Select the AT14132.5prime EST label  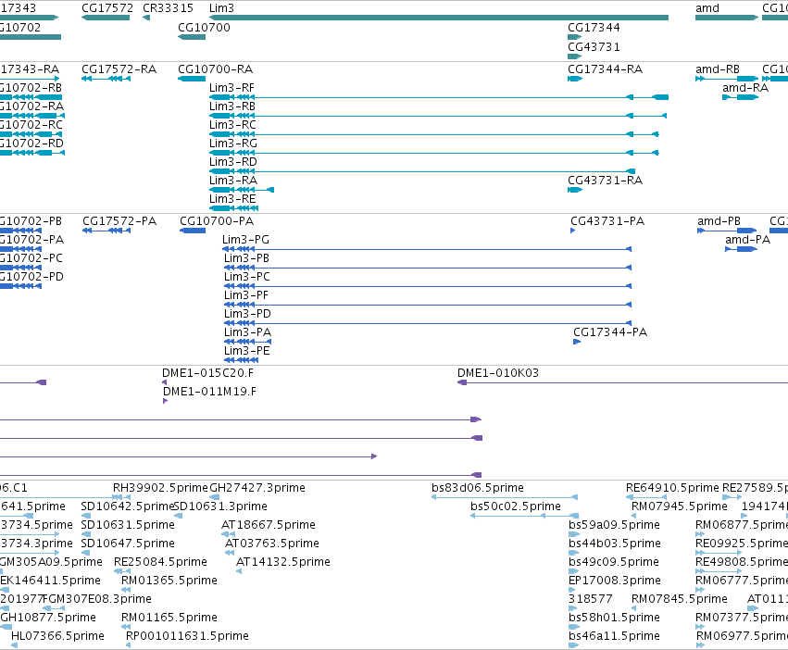pos(283,561)
